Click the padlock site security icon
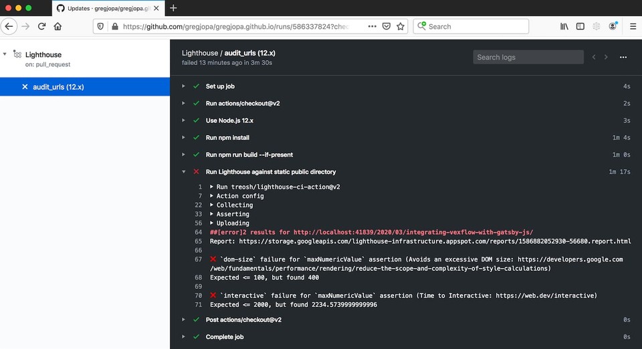This screenshot has width=642, height=349. [x=114, y=26]
